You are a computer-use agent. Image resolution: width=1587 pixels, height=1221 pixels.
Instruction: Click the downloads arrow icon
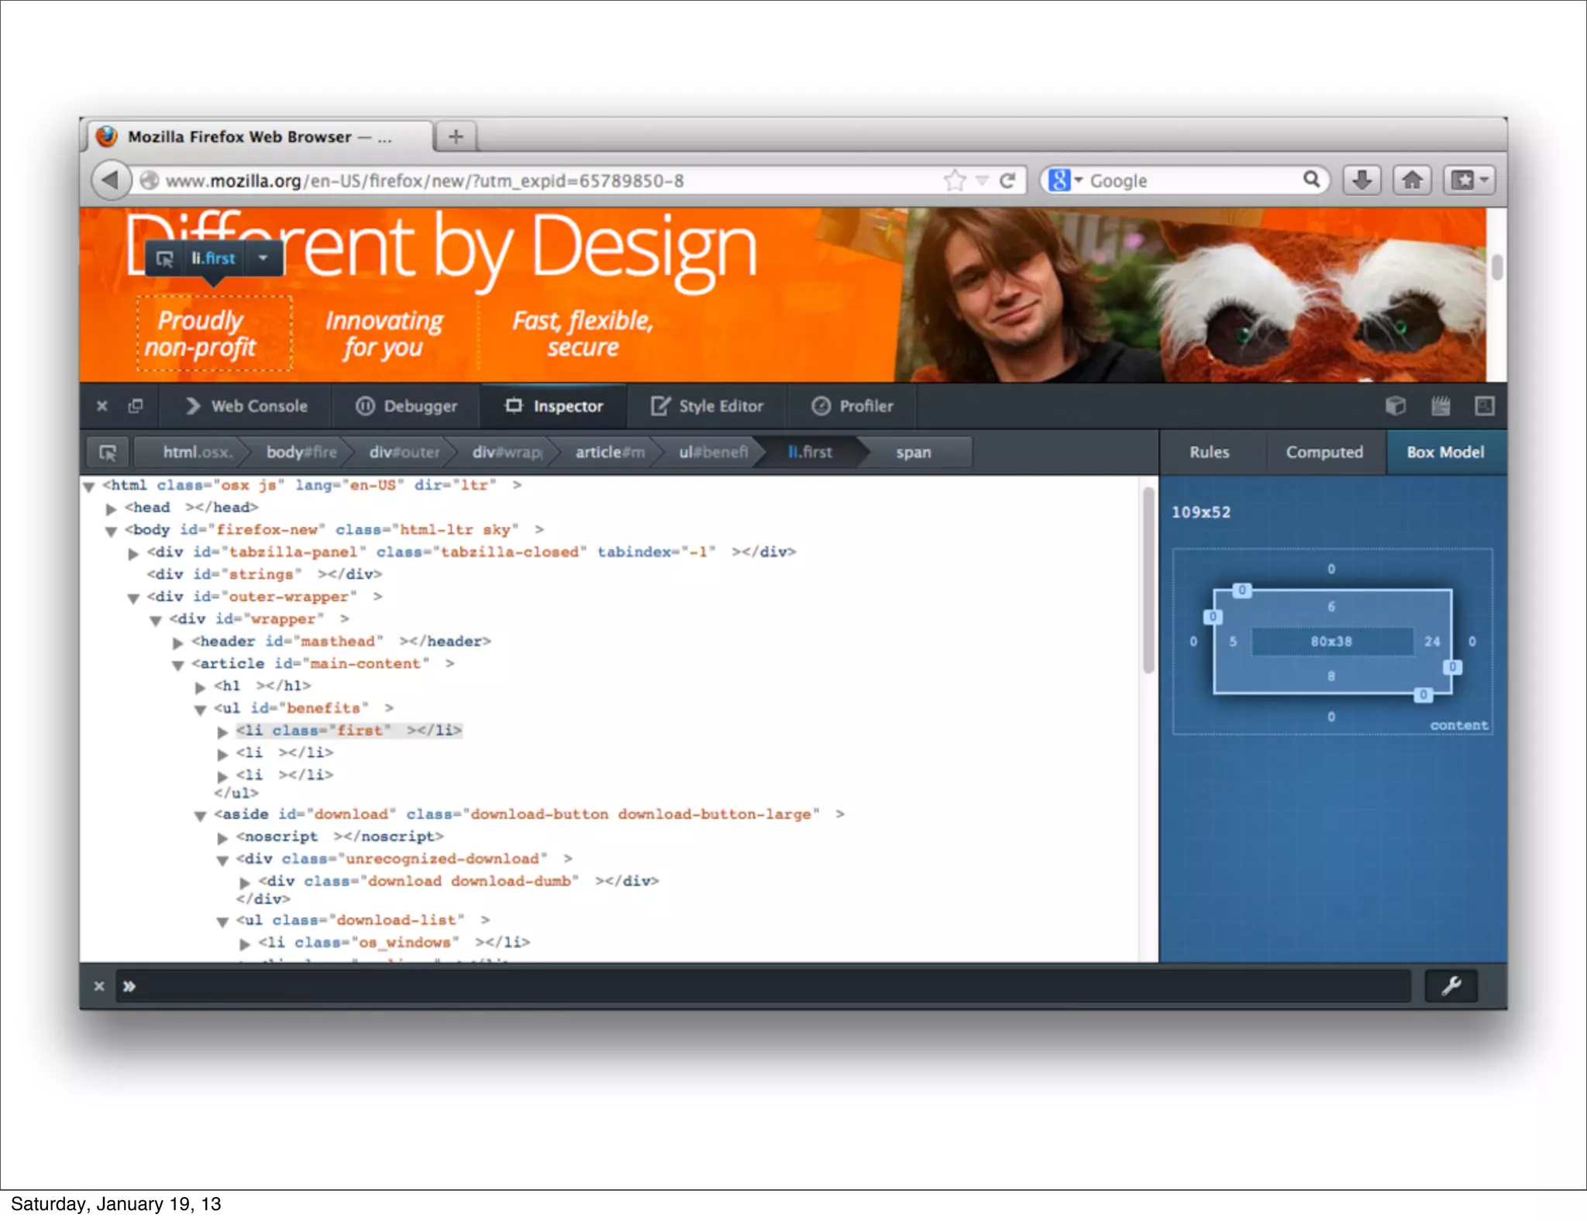(x=1362, y=181)
